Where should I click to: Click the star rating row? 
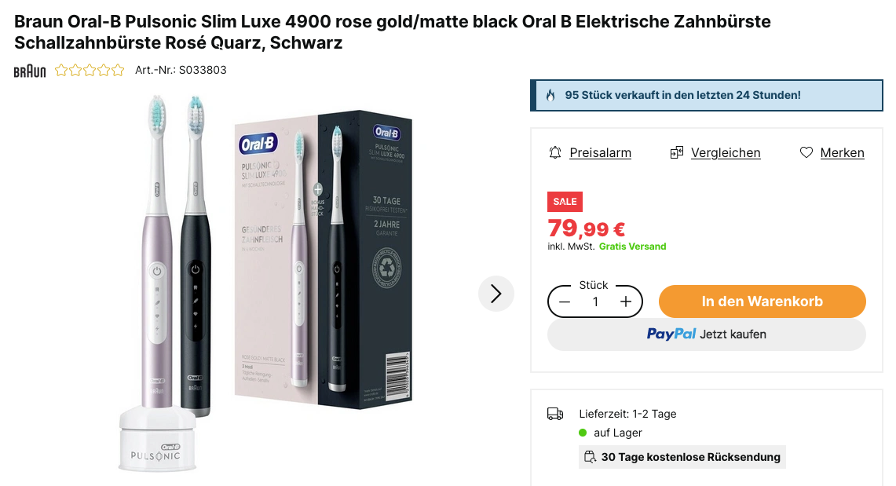point(90,70)
